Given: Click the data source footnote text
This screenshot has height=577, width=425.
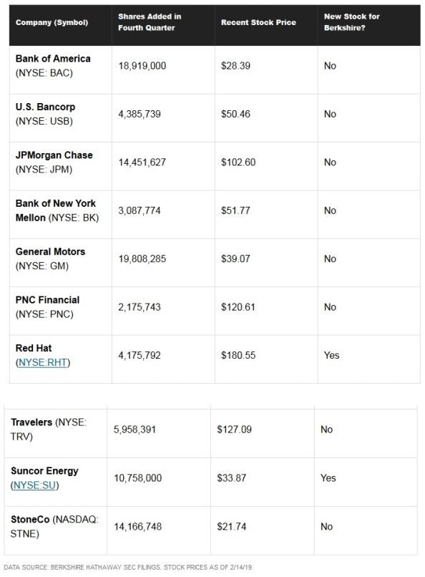Looking at the screenshot, I should pos(129,567).
